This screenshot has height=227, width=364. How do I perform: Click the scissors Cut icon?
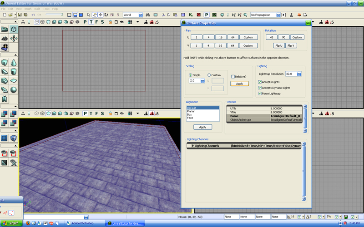click(163, 15)
